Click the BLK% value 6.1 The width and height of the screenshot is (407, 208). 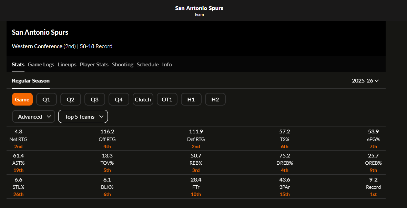click(x=107, y=179)
